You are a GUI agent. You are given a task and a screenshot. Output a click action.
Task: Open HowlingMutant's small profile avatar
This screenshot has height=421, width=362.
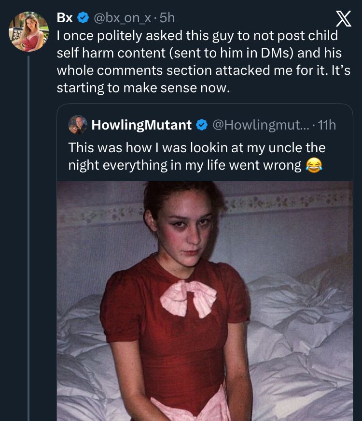[x=77, y=125]
